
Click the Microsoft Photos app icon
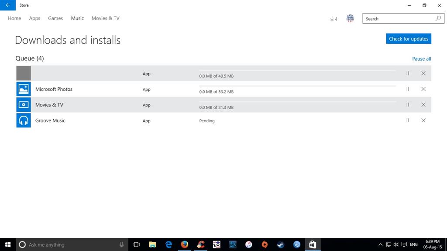point(24,89)
